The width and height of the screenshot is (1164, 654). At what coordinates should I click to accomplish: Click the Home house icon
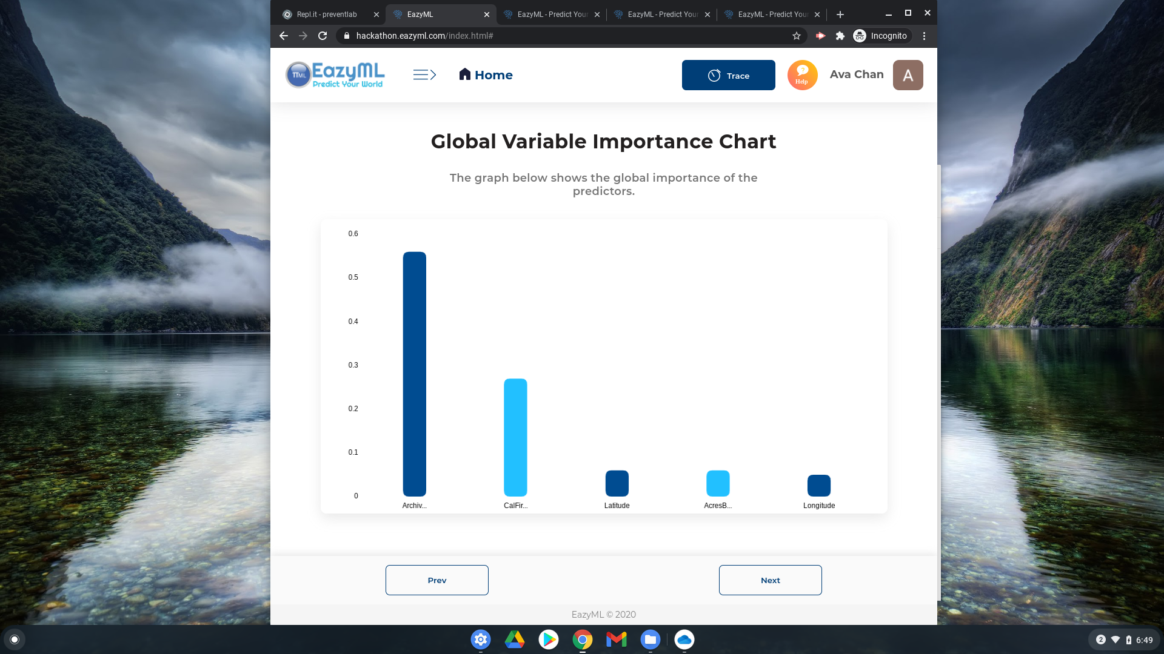pyautogui.click(x=465, y=74)
